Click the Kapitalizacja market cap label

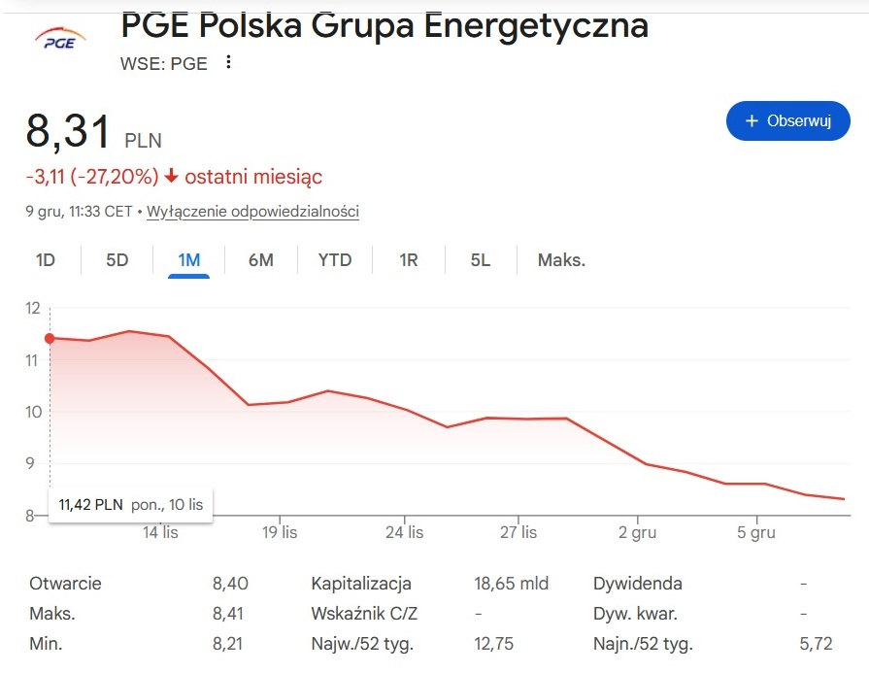click(x=361, y=584)
